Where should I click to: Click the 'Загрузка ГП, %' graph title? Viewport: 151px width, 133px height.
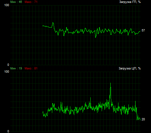[130, 2]
